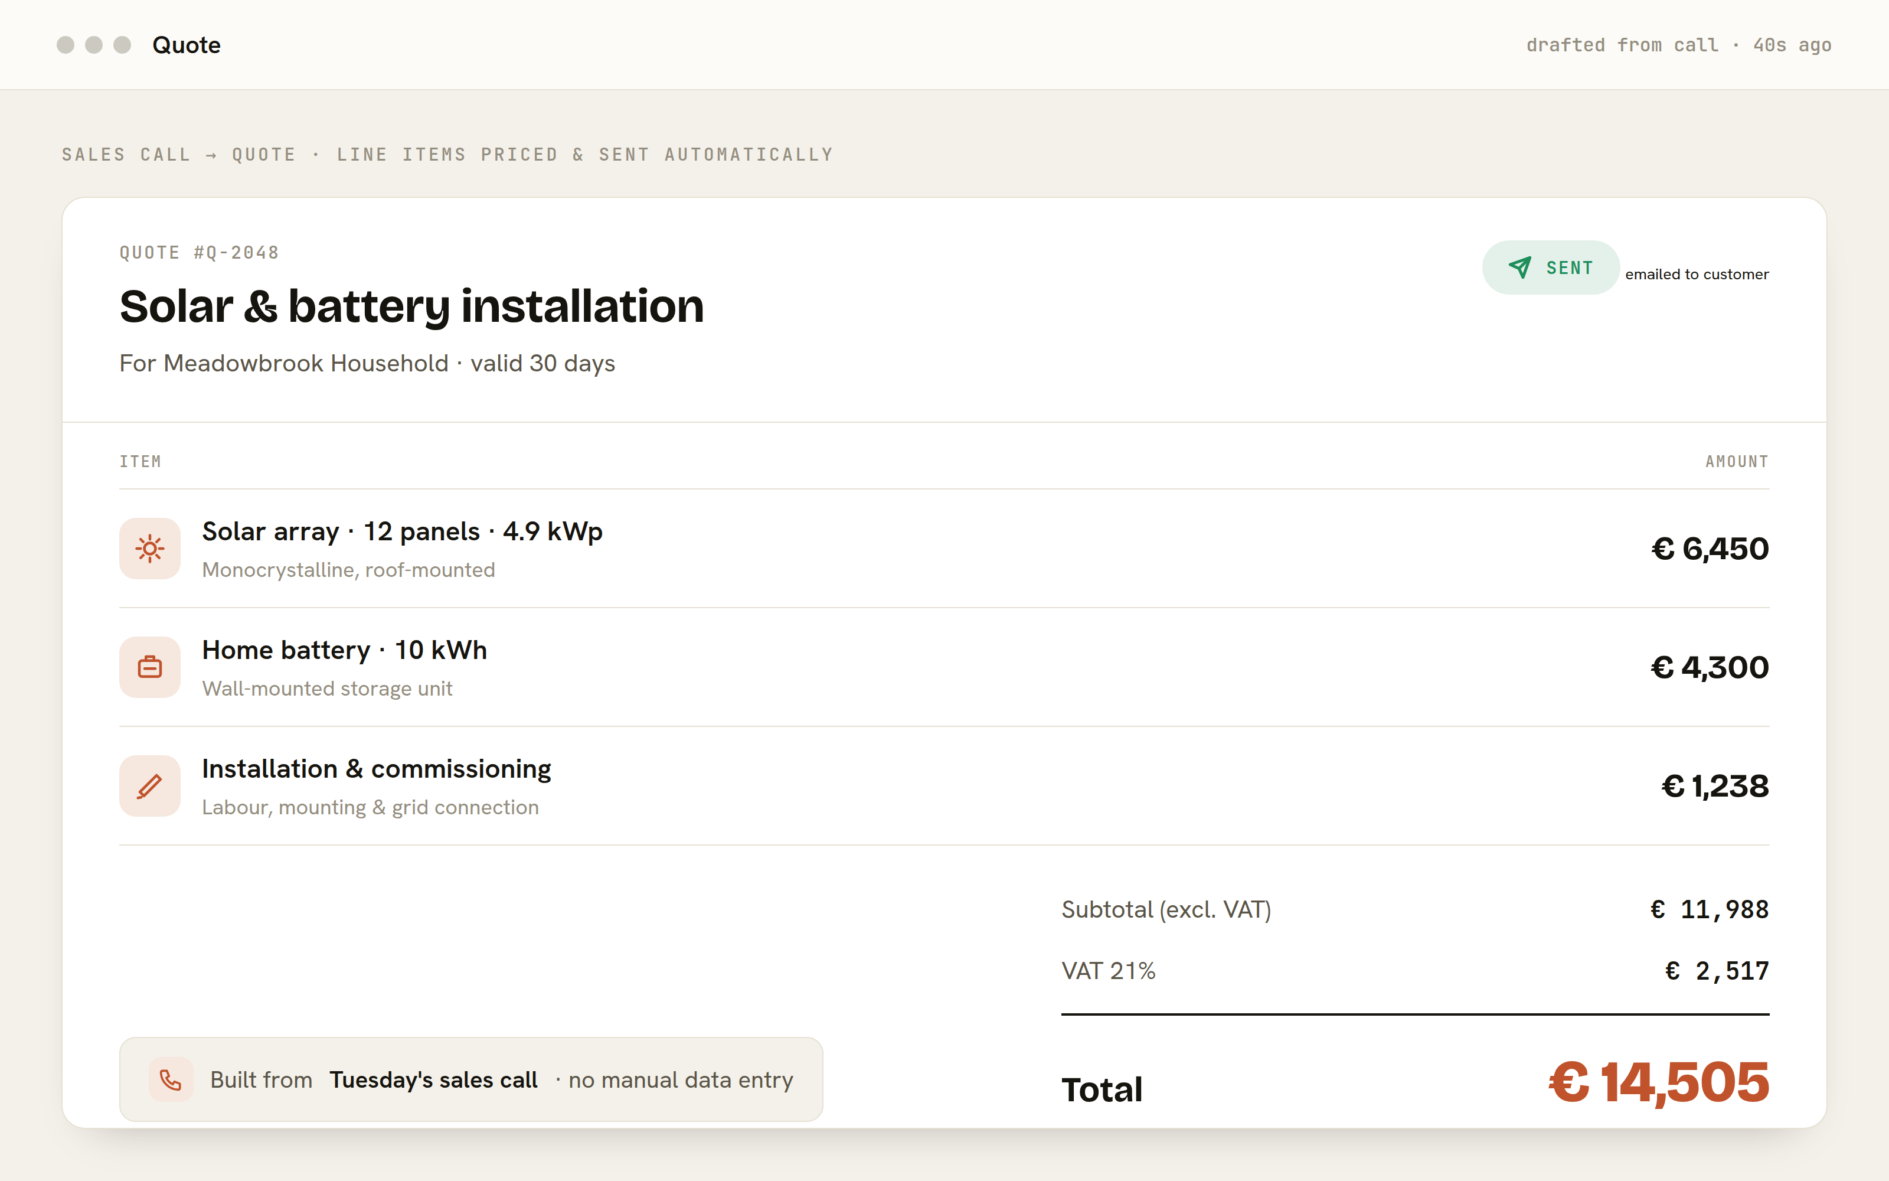1889x1181 pixels.
Task: Click the pencil icon for Installation & commissioning
Action: point(150,786)
